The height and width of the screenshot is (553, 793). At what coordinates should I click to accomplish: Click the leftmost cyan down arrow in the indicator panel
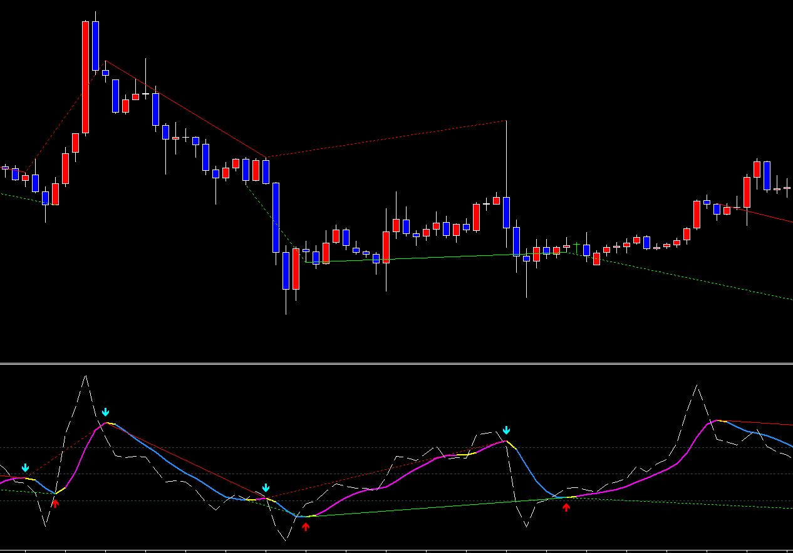[x=25, y=468]
